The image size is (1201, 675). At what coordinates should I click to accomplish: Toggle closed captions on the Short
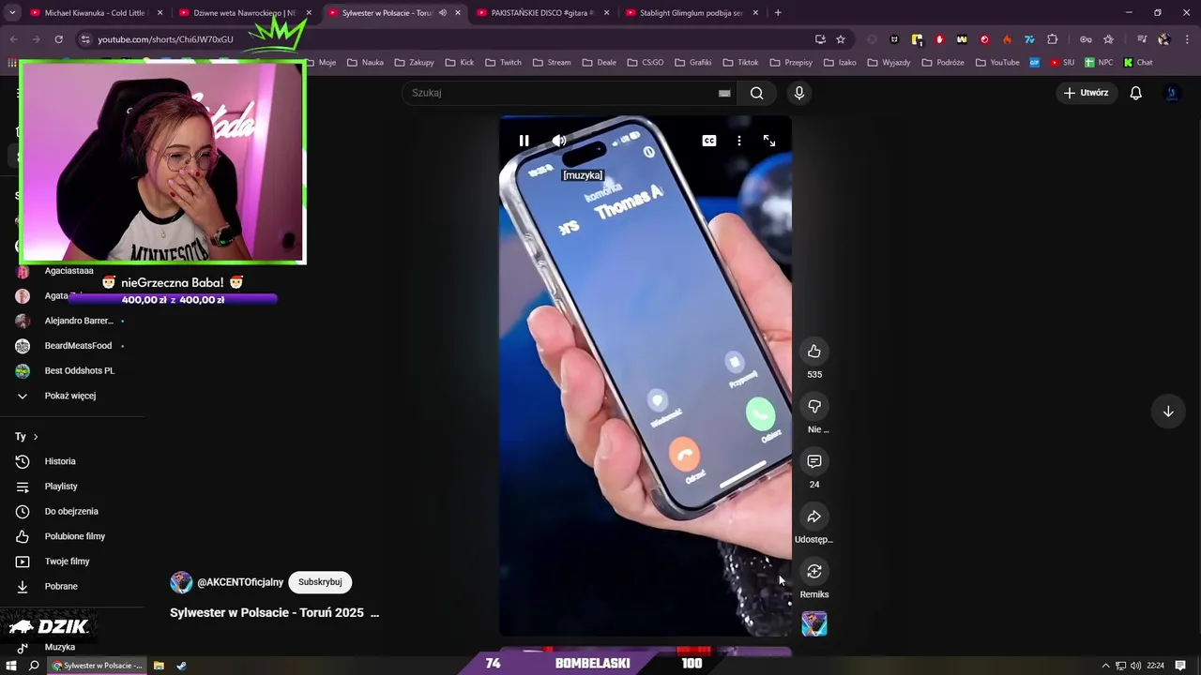tap(709, 141)
